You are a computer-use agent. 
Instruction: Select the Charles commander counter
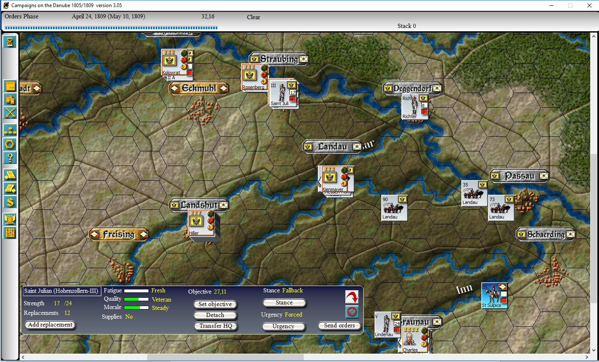[x=414, y=340]
